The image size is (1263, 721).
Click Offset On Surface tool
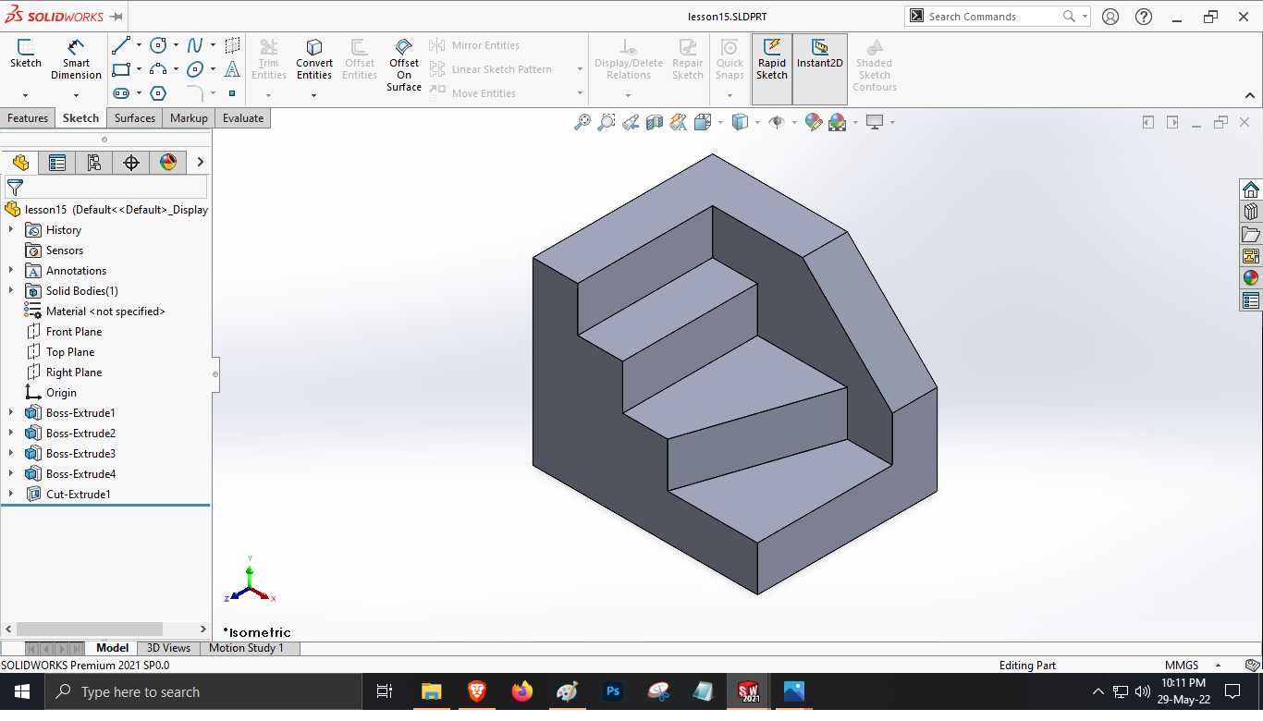[x=404, y=65]
